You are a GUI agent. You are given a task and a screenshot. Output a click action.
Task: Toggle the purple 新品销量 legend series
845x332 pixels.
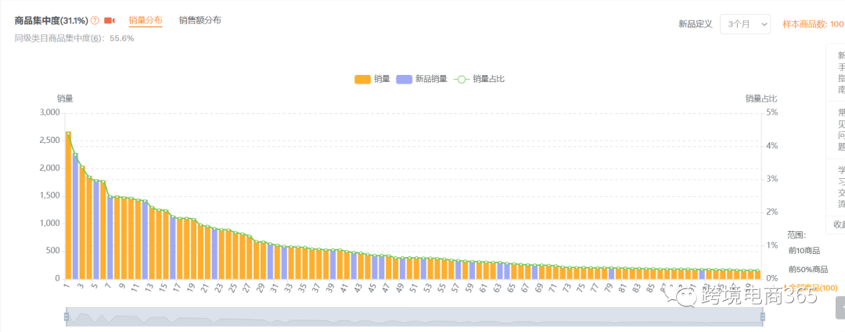[x=422, y=79]
